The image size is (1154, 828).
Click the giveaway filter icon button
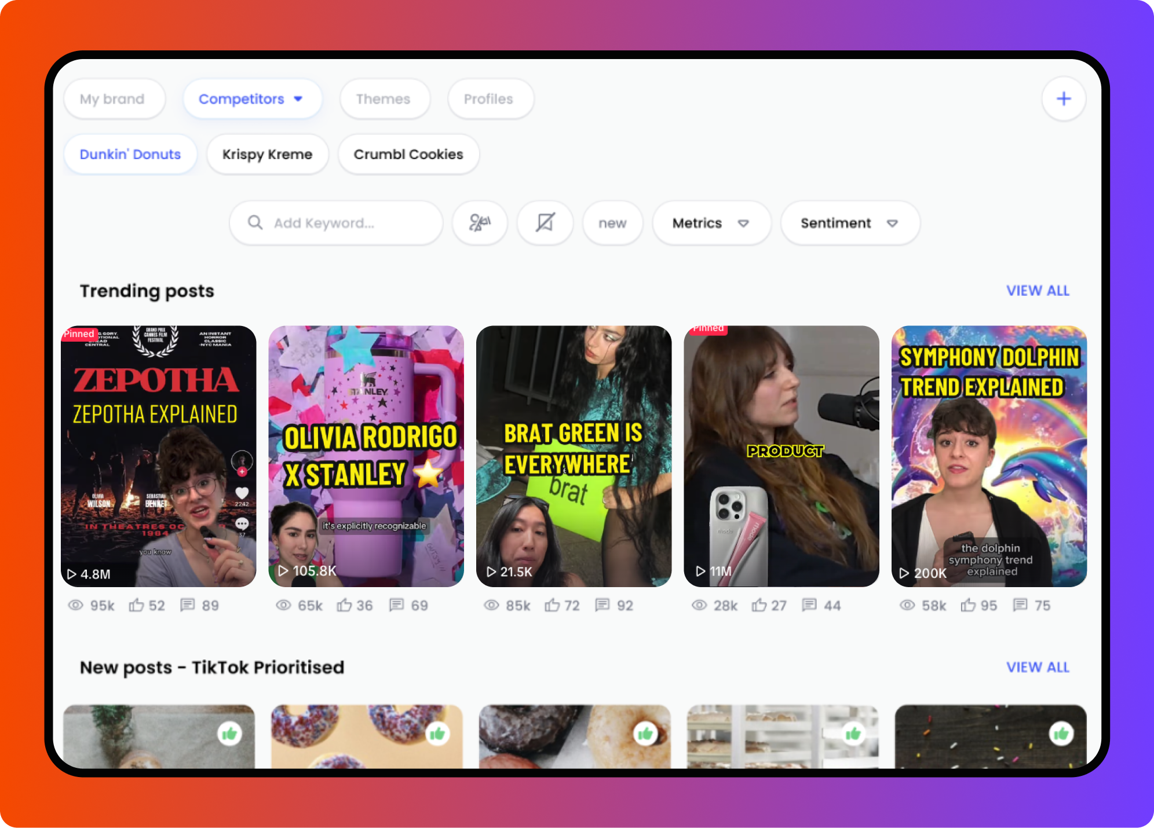coord(480,223)
